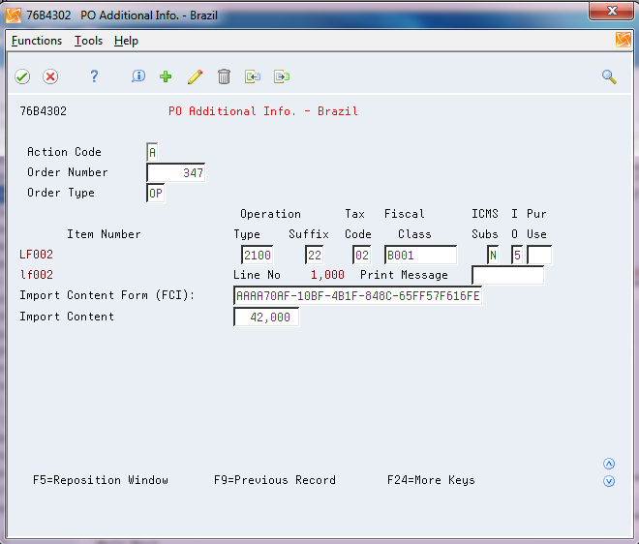The image size is (639, 544).
Task: Close the PO Additional Info window
Action: pos(611,11)
